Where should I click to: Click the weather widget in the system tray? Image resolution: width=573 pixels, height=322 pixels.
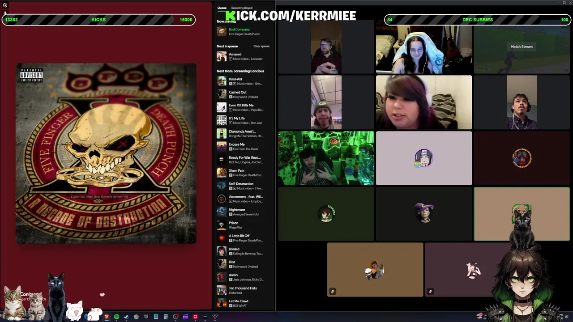point(480,316)
